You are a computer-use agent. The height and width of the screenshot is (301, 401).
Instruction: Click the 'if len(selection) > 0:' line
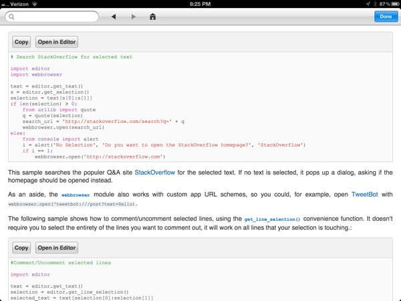point(43,104)
